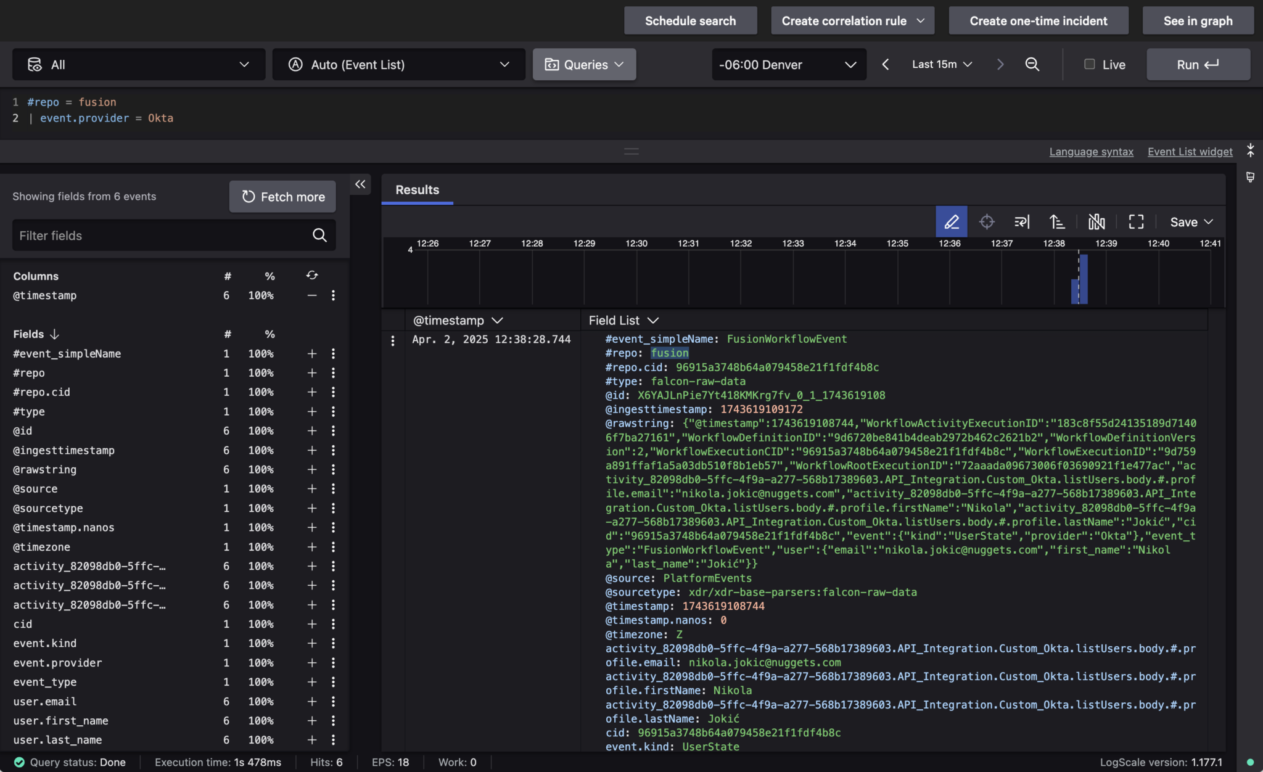Toggle line wrapping in the results view
1263x772 pixels.
click(x=1022, y=221)
